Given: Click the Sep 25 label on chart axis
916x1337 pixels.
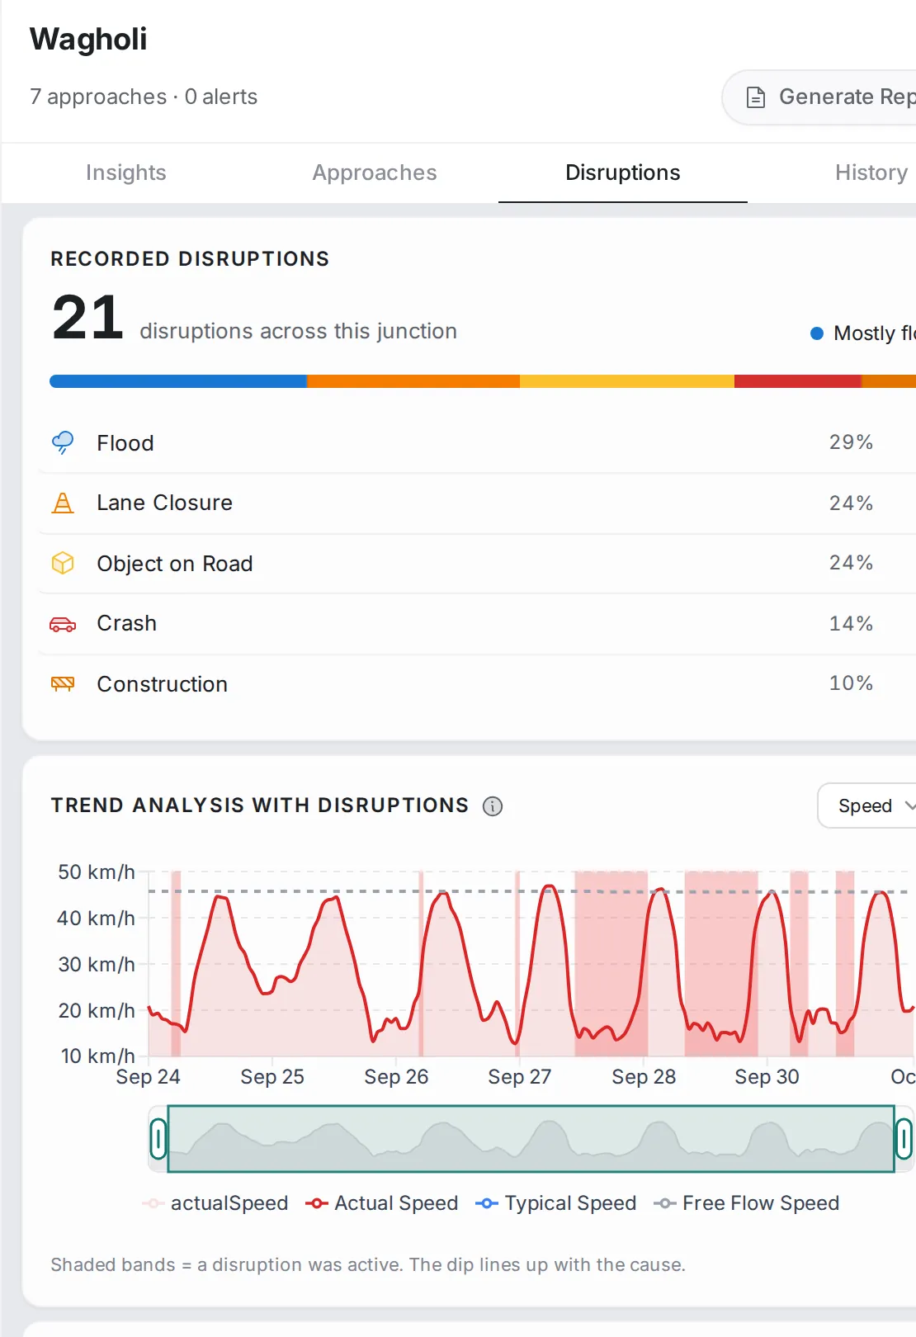Looking at the screenshot, I should pyautogui.click(x=272, y=1077).
